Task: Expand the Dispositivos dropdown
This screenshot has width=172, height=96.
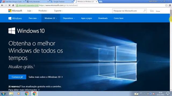Action: (69, 18)
